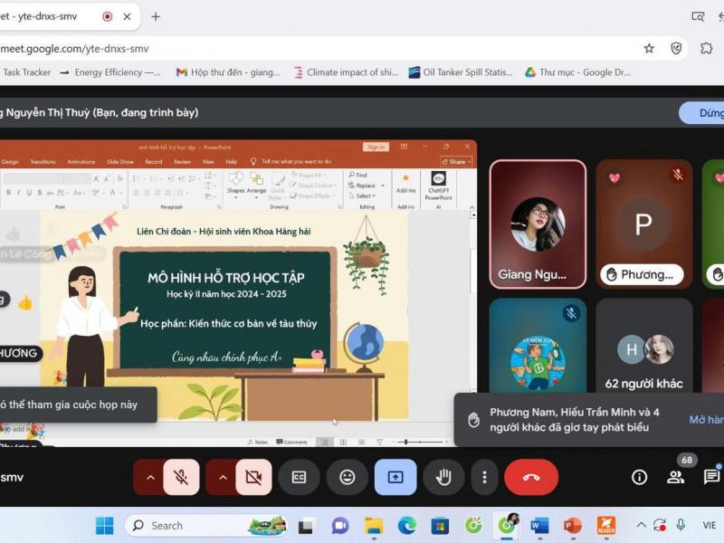This screenshot has height=543, width=724.
Task: Open Thư mục Google Drive bookmark
Action: pyautogui.click(x=577, y=72)
